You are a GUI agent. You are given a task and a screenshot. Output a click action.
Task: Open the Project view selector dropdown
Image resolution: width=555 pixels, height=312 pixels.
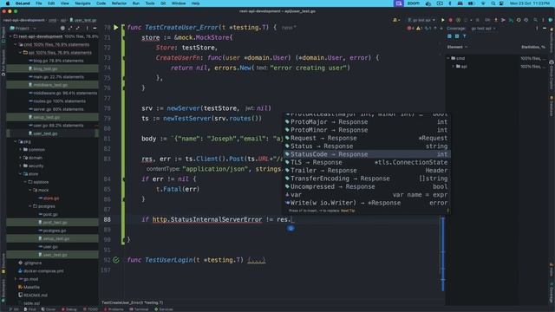tap(23, 29)
